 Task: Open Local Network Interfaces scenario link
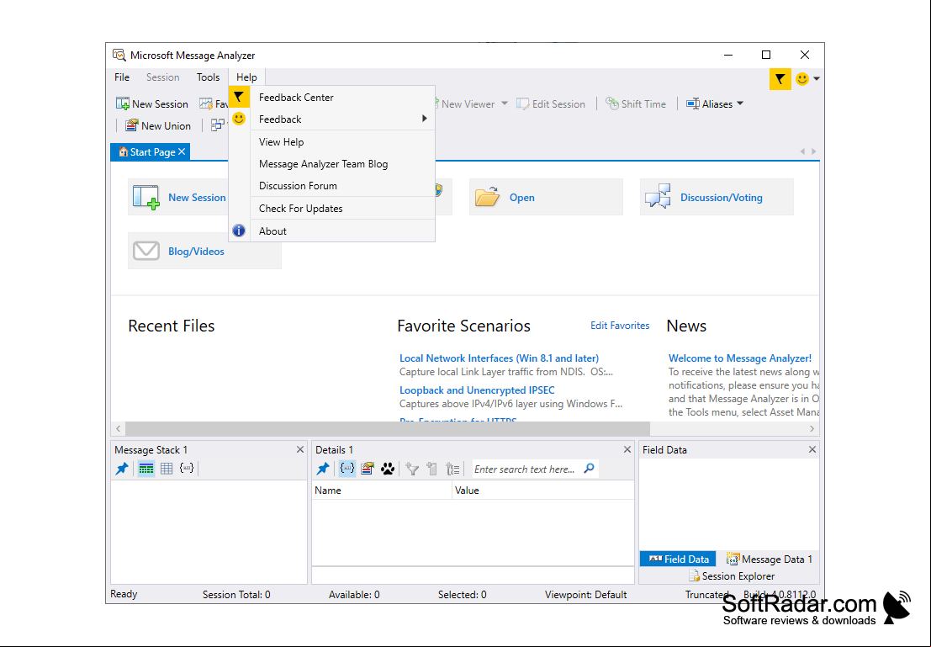click(499, 358)
